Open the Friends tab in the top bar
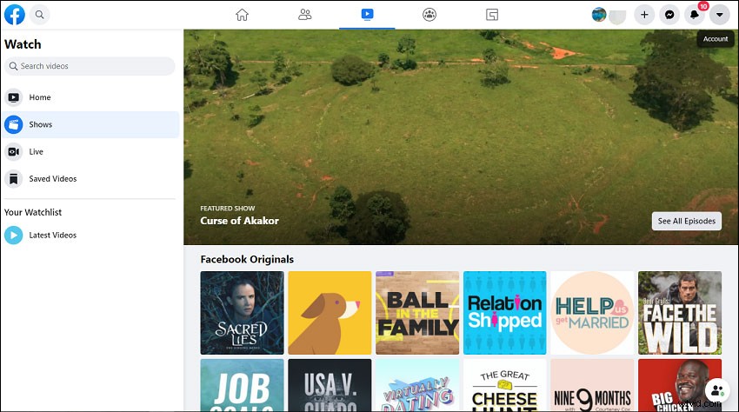This screenshot has width=739, height=412. tap(304, 15)
